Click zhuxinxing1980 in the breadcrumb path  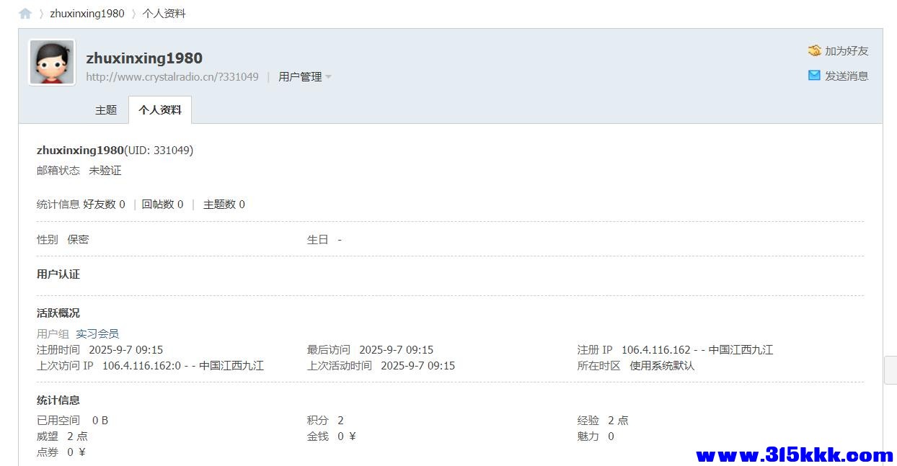(87, 14)
